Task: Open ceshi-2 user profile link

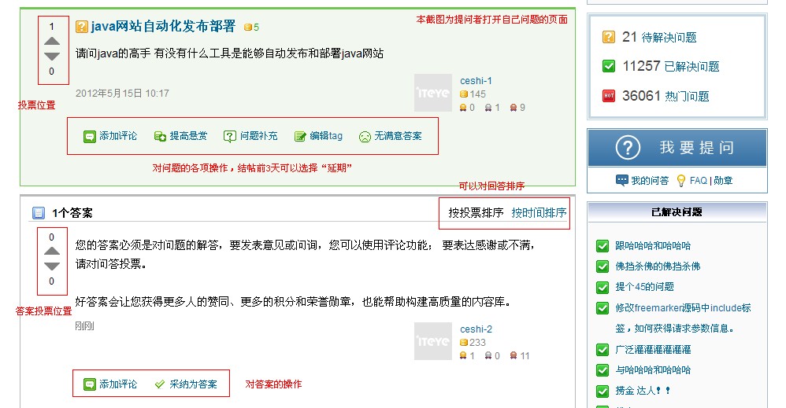Action: point(476,329)
